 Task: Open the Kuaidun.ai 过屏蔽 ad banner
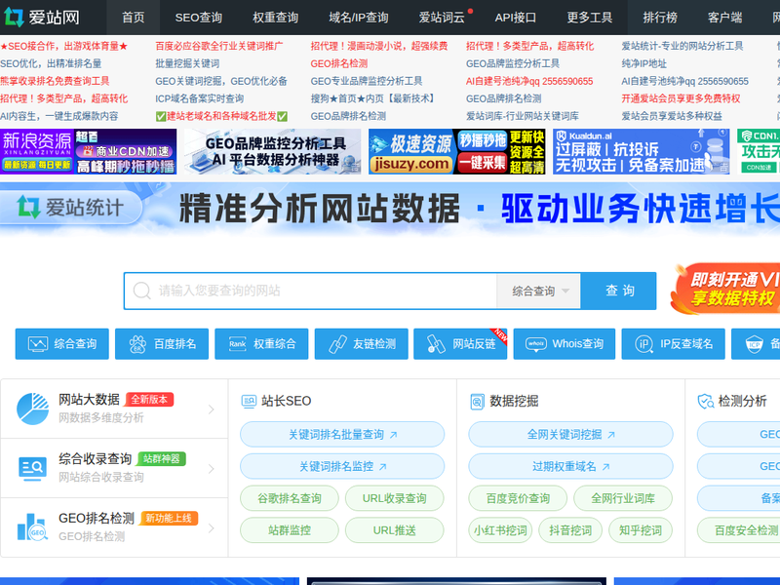[x=642, y=152]
